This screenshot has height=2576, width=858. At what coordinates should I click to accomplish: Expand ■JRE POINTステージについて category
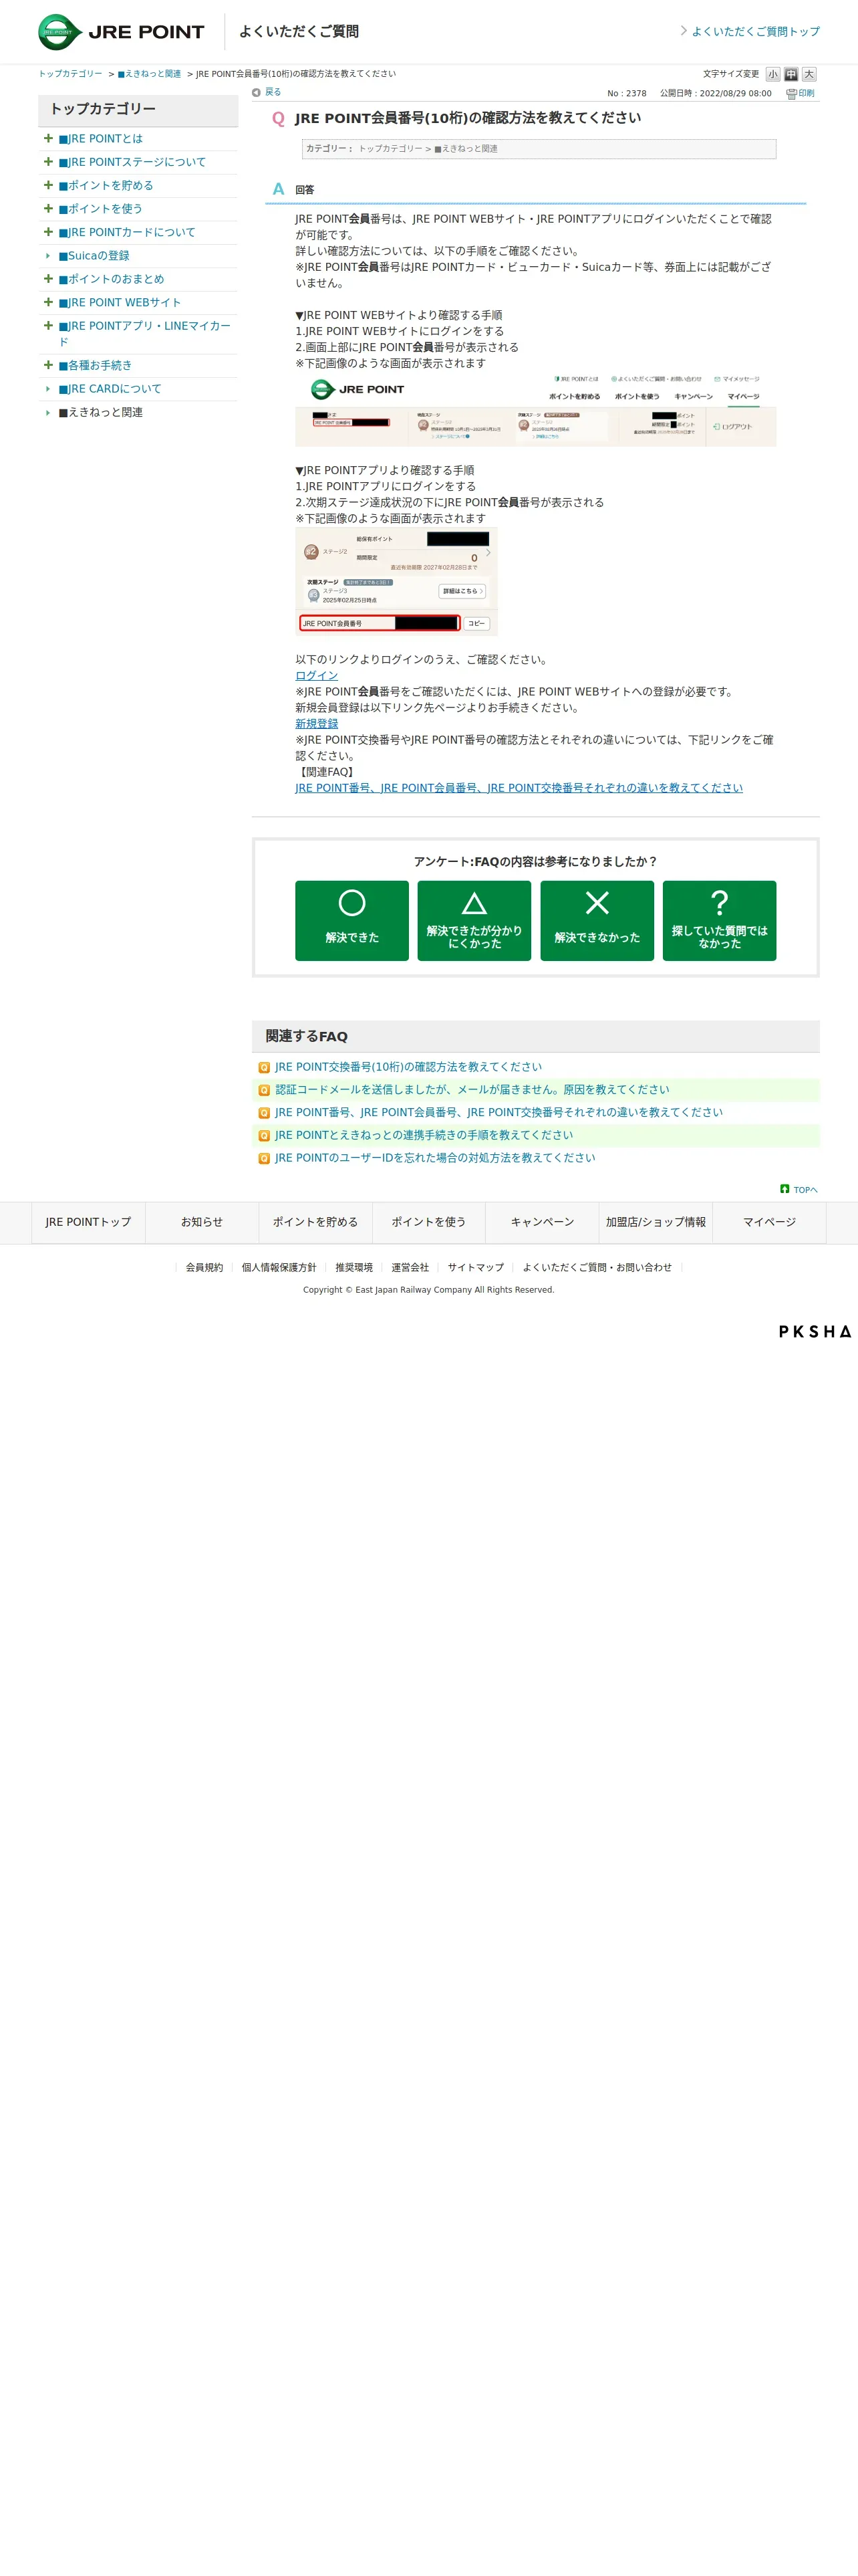(48, 161)
